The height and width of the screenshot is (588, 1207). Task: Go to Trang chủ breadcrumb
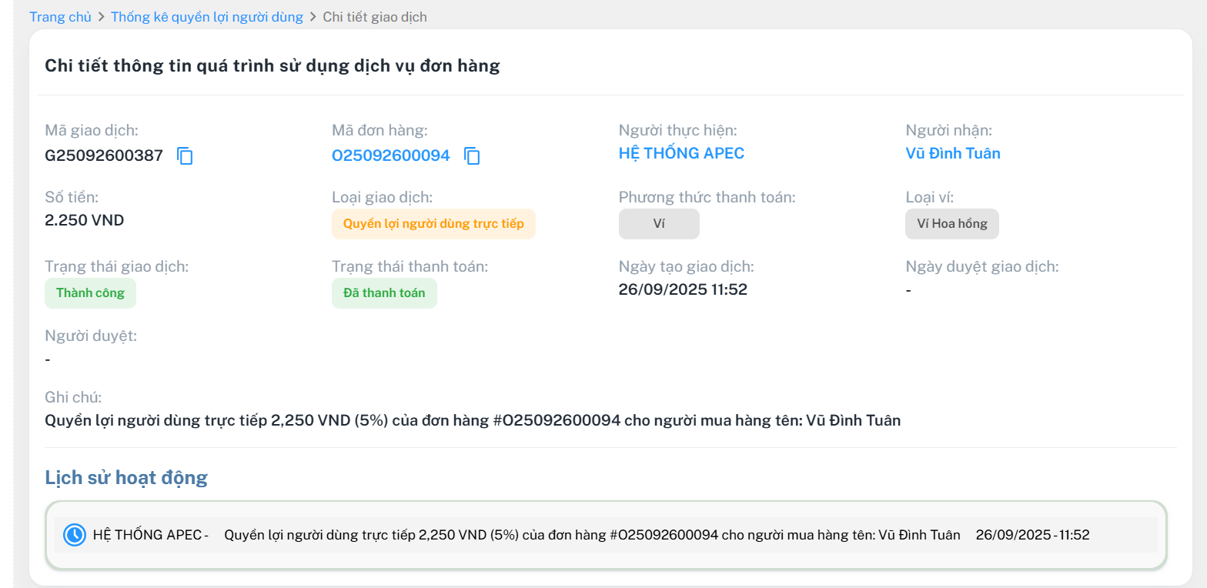[x=60, y=17]
